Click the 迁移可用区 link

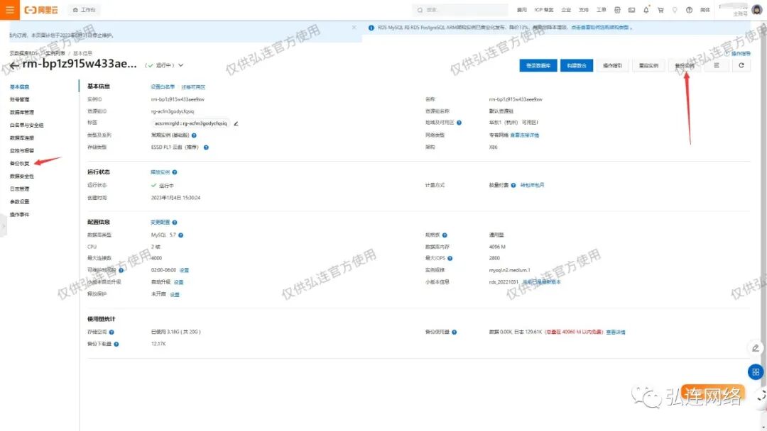[193, 87]
